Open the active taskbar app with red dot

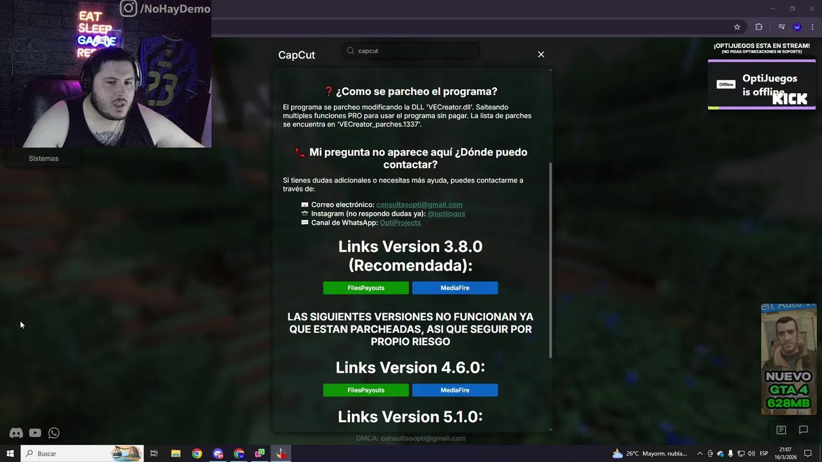281,454
